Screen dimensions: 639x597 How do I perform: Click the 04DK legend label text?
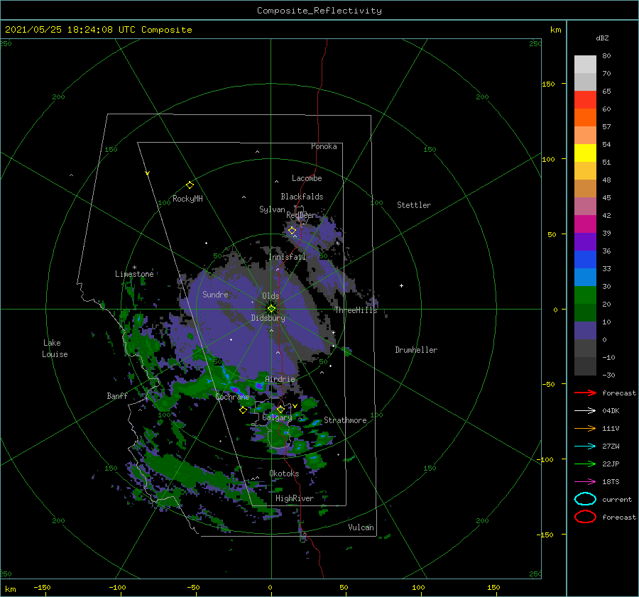pos(611,410)
